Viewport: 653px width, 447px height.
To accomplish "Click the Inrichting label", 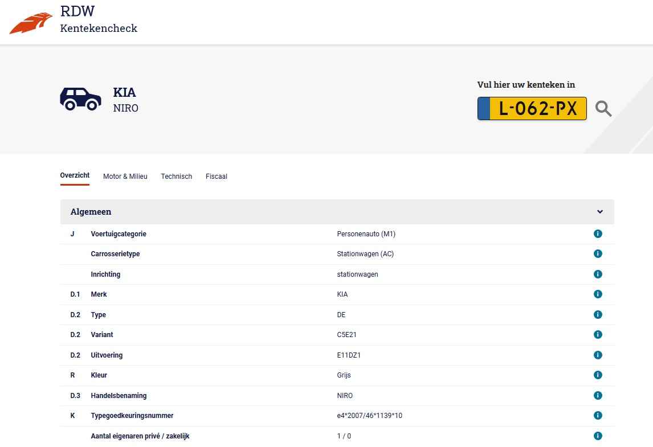I will 105,274.
